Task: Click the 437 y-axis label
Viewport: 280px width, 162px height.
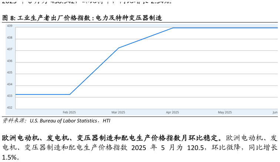Action: coord(10,49)
